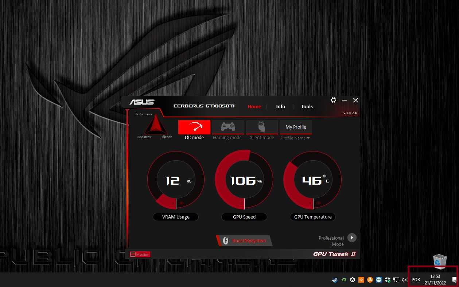Open TeamViewer tray icon

tap(379, 280)
